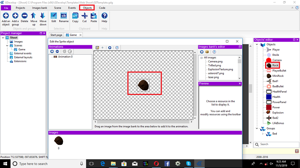Open the File menu
The height and width of the screenshot is (168, 300).
tap(6, 8)
